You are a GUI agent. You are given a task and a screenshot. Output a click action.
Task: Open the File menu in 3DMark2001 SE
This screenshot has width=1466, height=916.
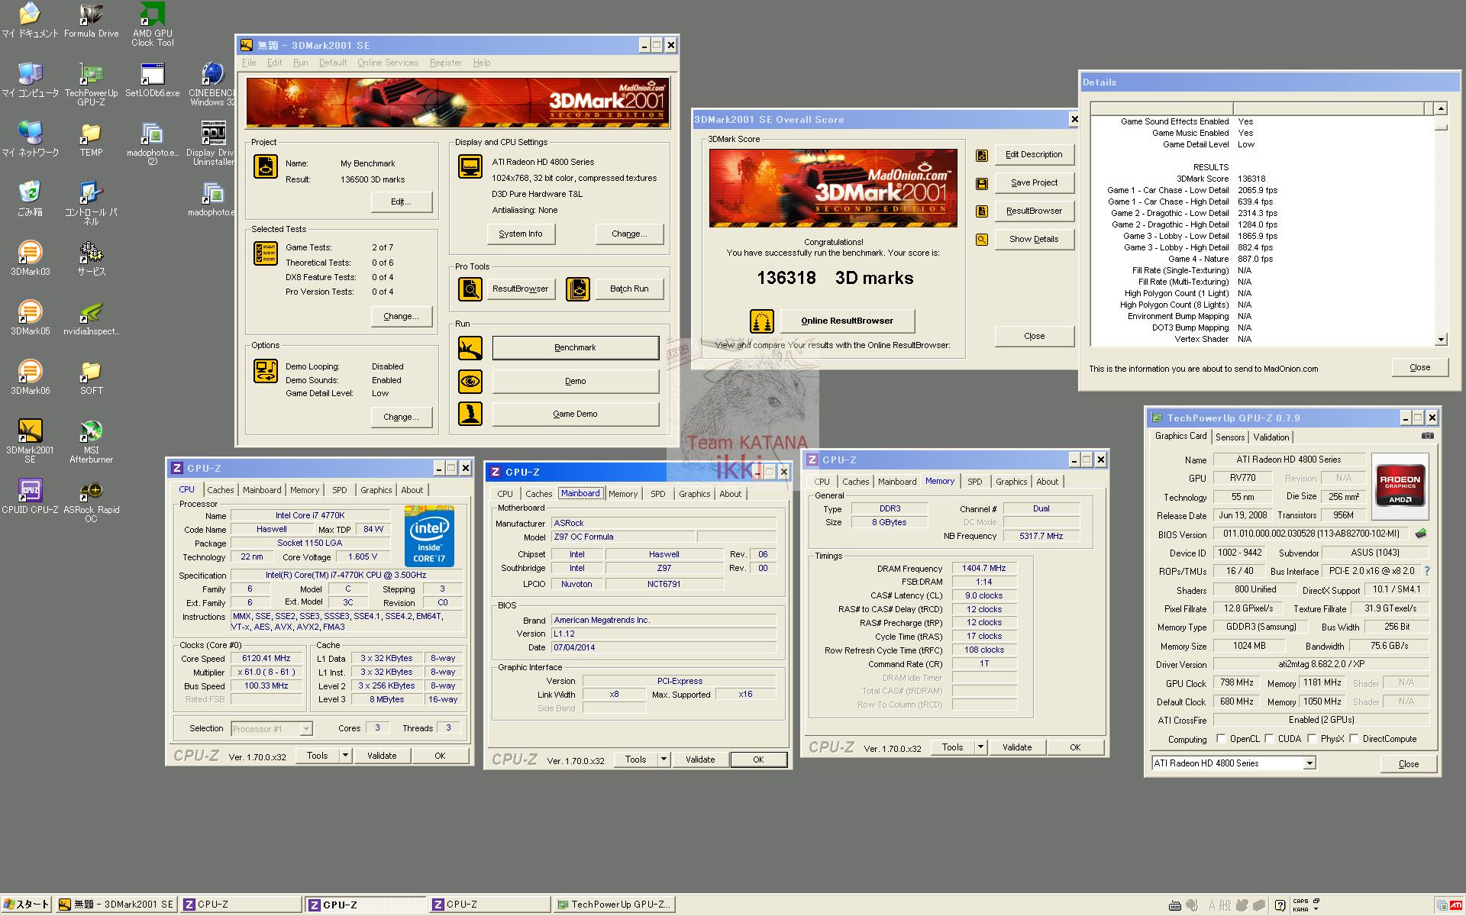pos(249,63)
